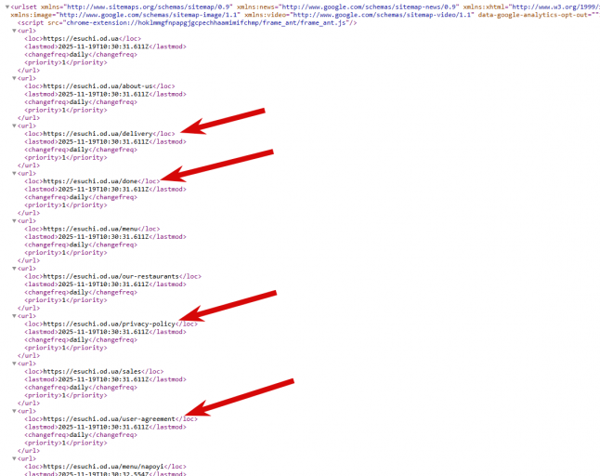Collapse the url node containing /privacy-policy
This screenshot has width=600, height=476.
(14, 316)
